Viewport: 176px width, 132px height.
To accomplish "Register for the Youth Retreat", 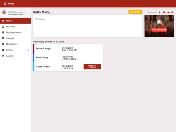I will [x=92, y=67].
